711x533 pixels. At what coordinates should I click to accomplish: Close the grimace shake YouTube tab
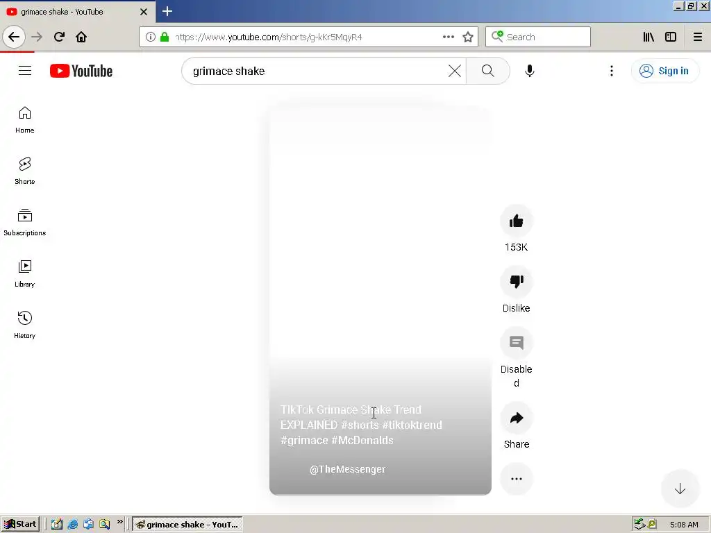[144, 12]
